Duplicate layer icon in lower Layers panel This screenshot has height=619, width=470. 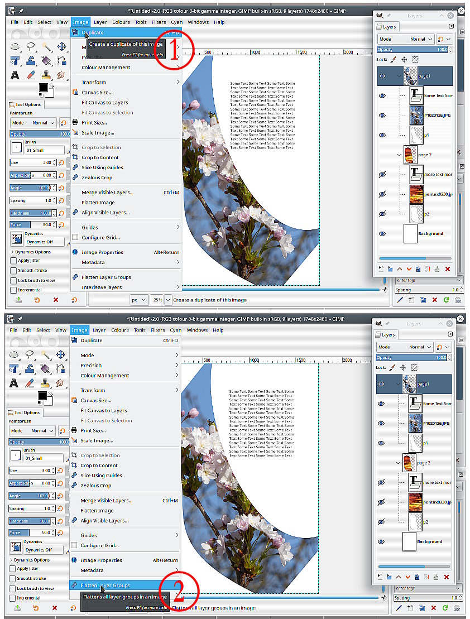pos(416,577)
